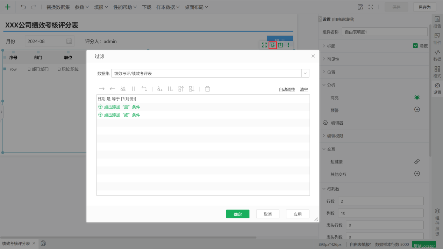Open the 设置 side panel
443x249 pixels.
click(437, 88)
